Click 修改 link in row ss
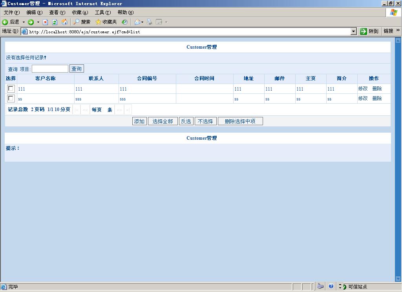This screenshot has width=402, height=292. click(363, 98)
